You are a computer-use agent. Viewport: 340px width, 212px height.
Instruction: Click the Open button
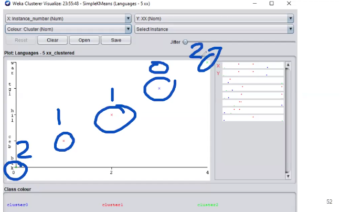(x=84, y=40)
